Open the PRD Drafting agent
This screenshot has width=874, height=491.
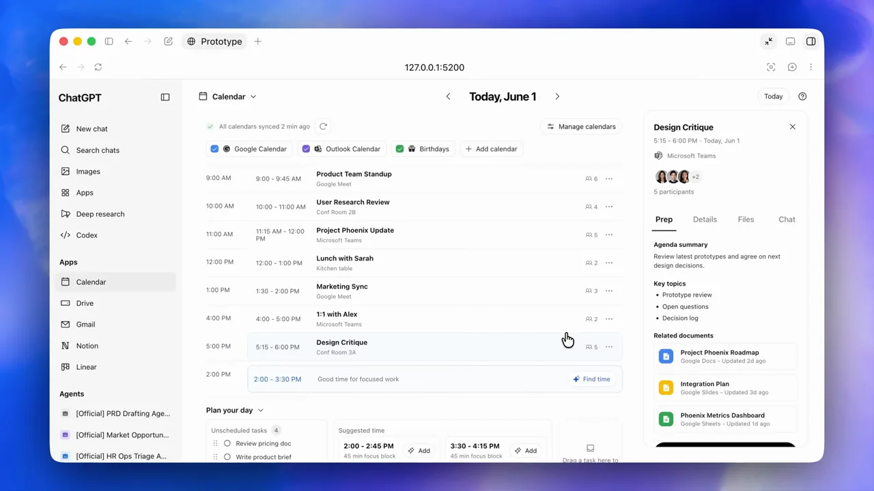tap(116, 414)
